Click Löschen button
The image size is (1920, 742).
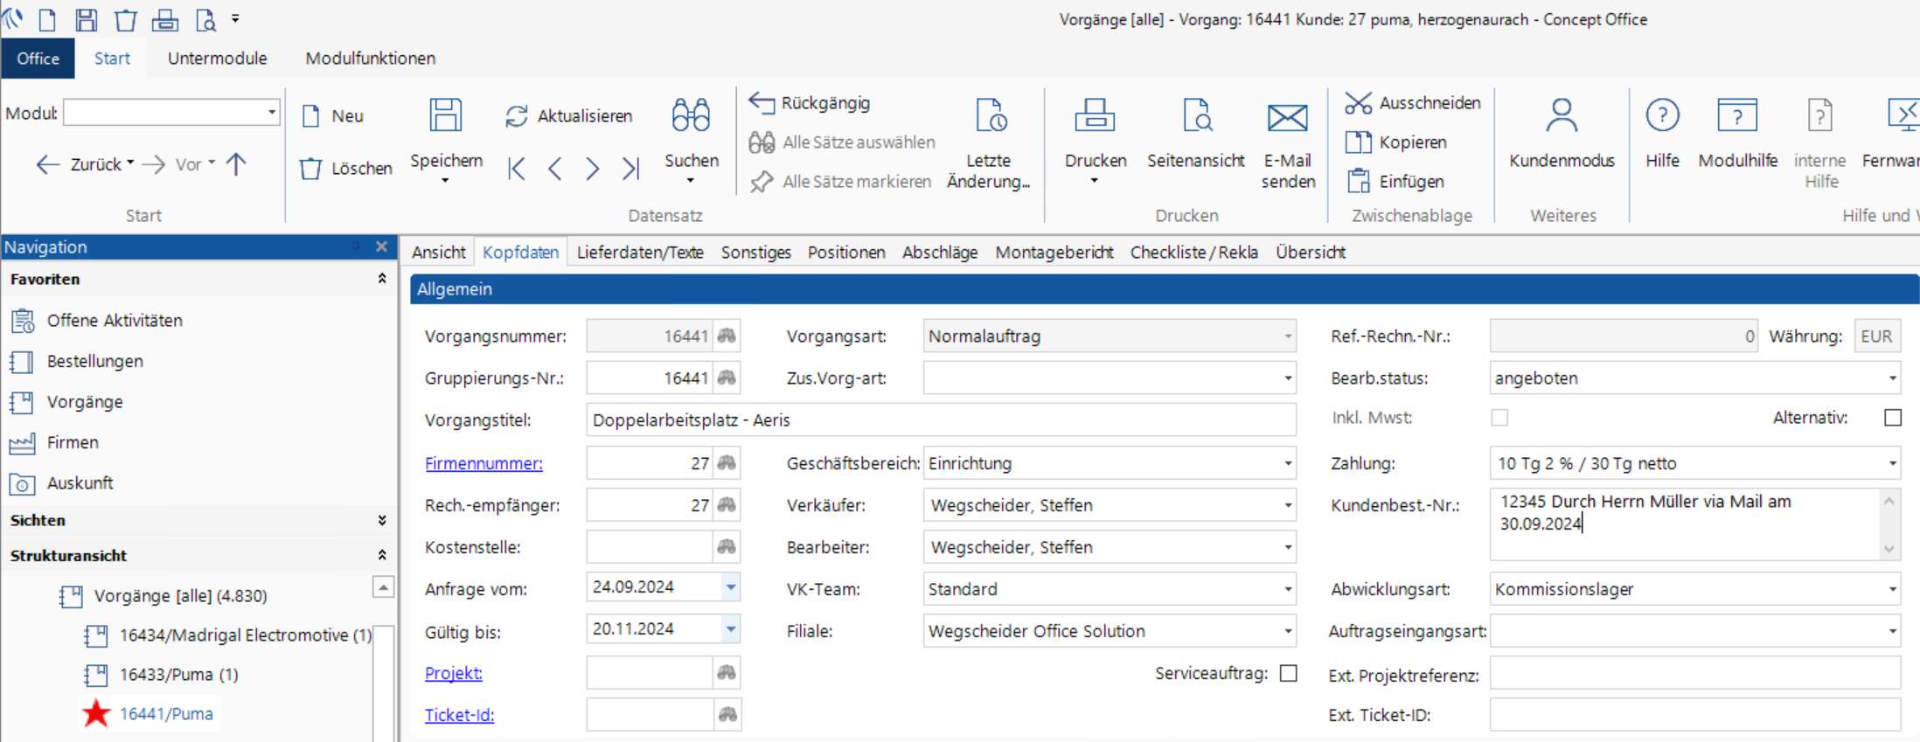click(x=345, y=169)
